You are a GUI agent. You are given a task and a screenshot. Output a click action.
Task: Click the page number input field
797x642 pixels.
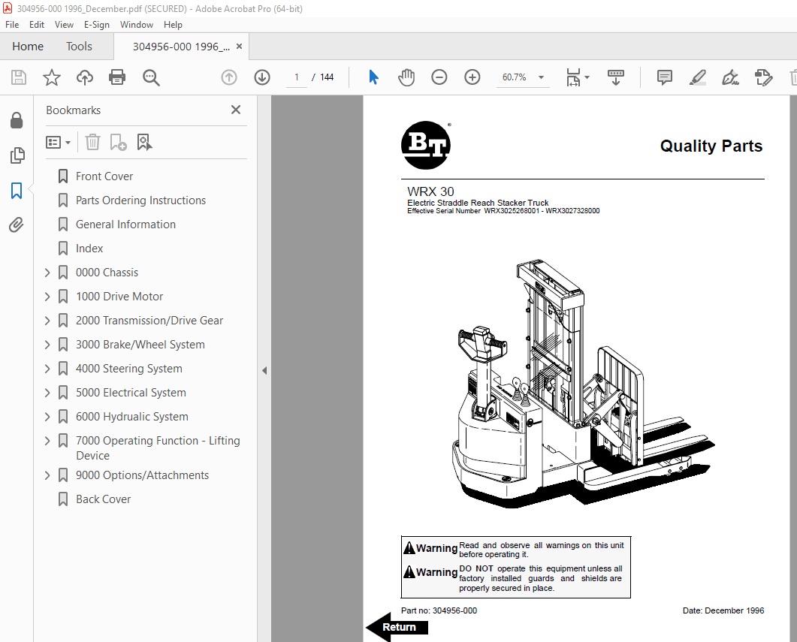point(297,77)
